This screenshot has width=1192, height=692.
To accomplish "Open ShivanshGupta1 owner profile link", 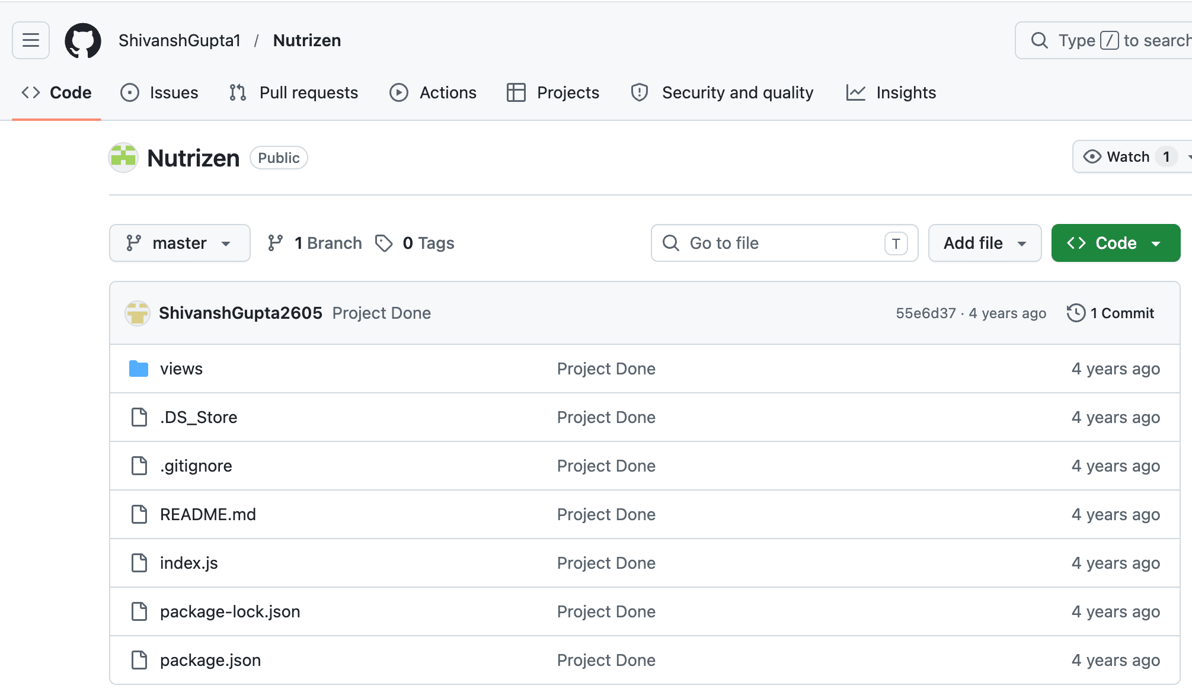I will click(x=180, y=40).
